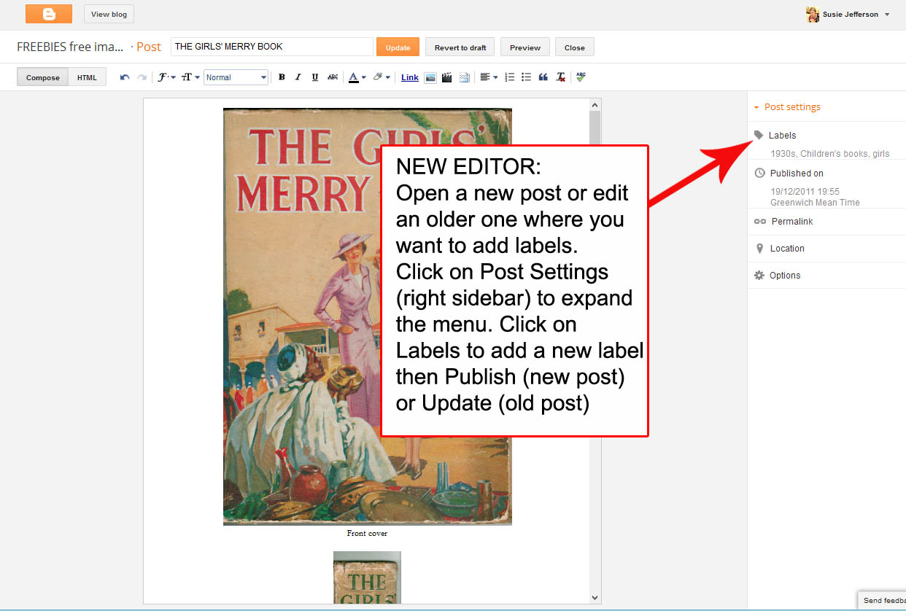Click the orange 'Post' heading text

coord(149,47)
